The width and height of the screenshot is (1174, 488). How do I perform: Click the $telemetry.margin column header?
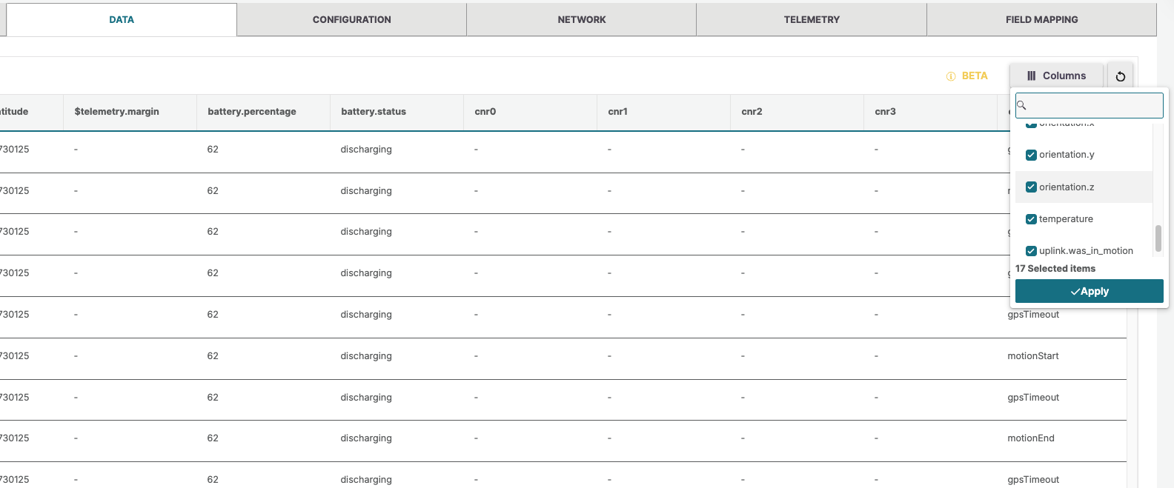[x=117, y=112]
